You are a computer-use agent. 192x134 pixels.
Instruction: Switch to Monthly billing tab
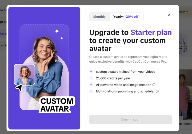99,17
